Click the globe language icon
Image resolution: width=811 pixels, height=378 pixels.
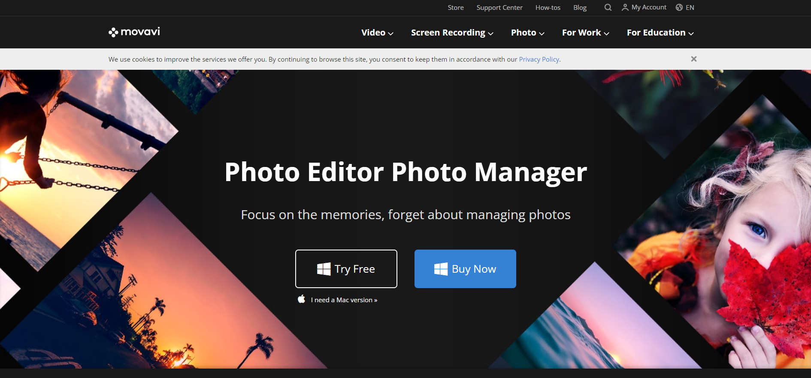(x=679, y=7)
